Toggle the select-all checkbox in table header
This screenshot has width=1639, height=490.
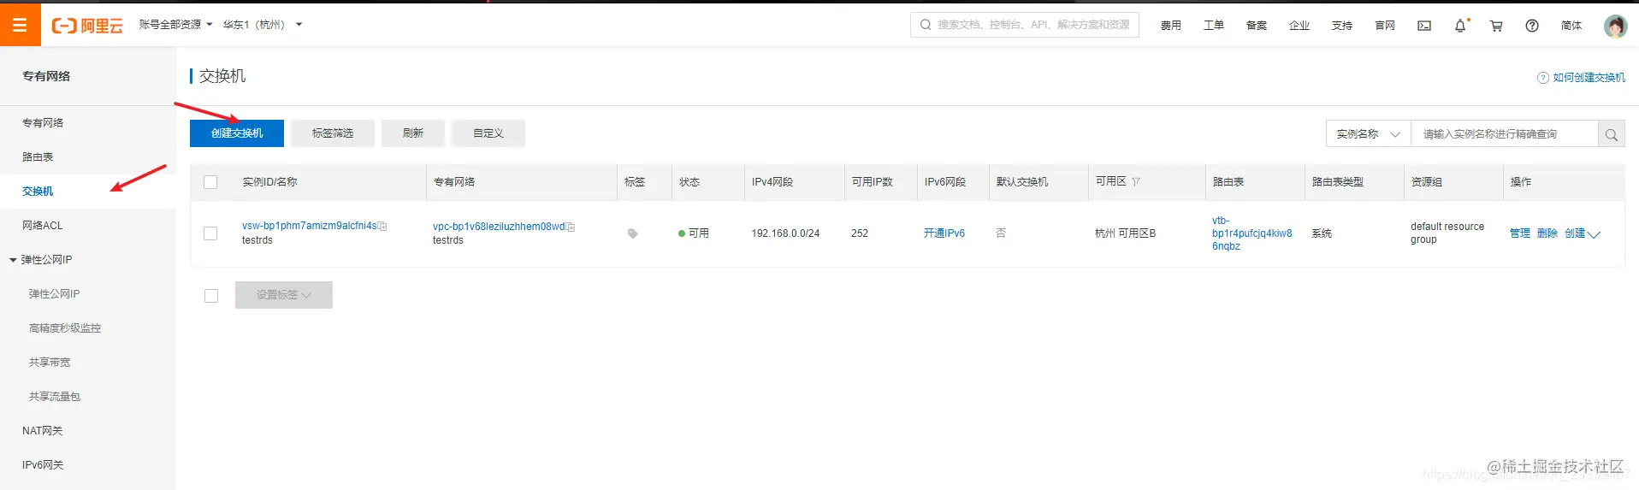(x=210, y=182)
